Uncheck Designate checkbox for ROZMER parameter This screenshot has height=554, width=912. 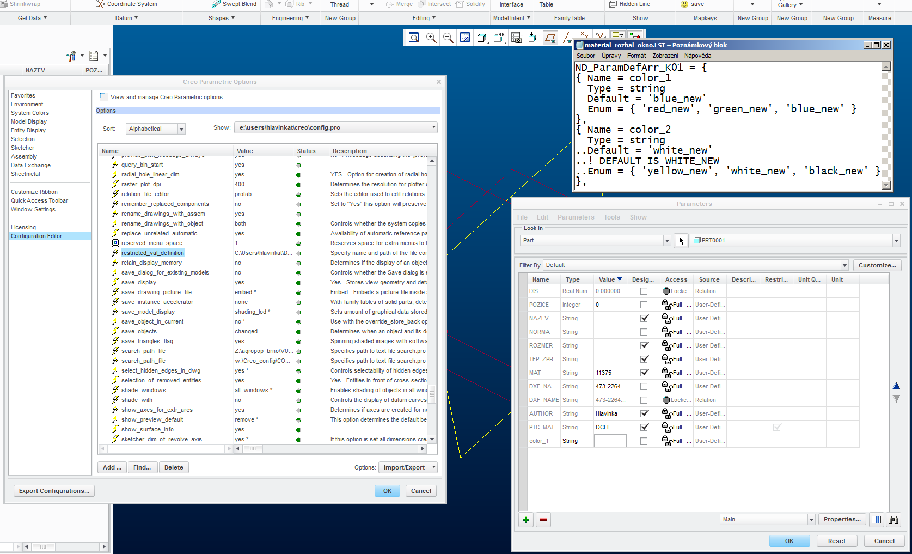click(x=644, y=346)
